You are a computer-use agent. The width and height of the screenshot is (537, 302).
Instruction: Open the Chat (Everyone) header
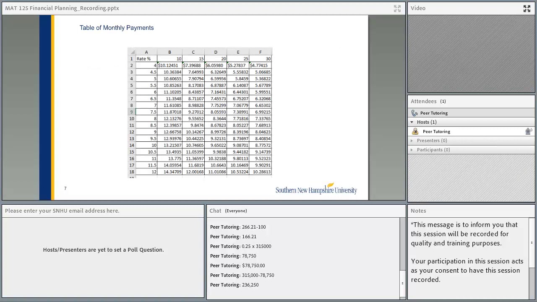(x=228, y=211)
